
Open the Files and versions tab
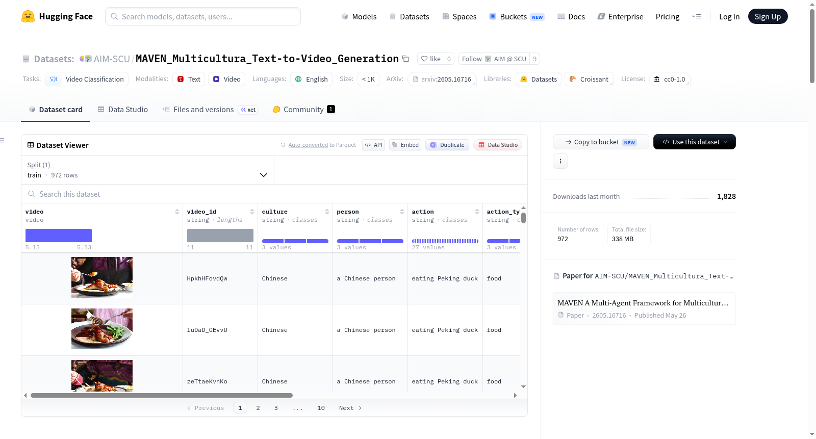click(x=210, y=109)
